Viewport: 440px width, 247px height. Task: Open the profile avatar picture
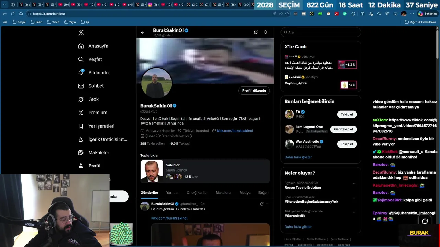point(156,83)
